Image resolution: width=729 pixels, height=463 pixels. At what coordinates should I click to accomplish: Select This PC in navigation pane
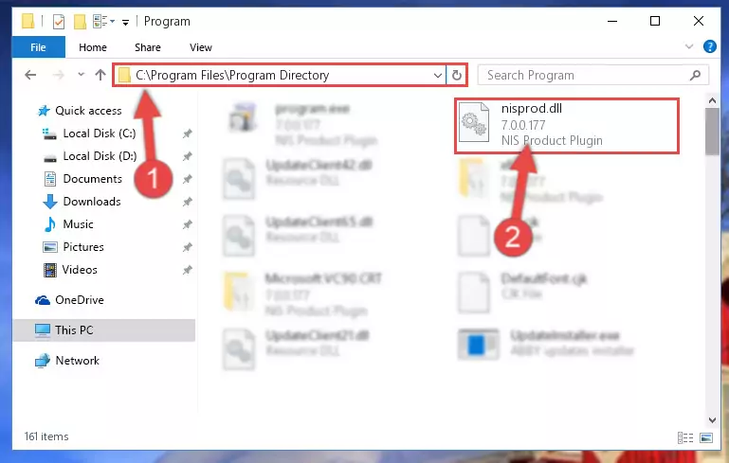(104, 330)
